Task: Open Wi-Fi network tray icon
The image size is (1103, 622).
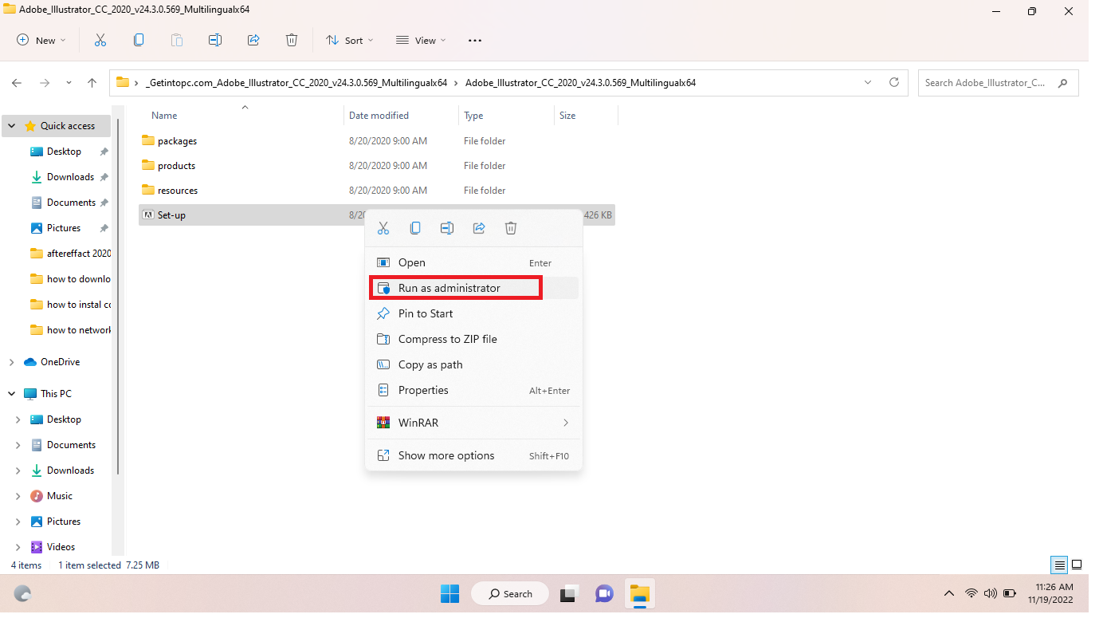Action: [971, 593]
